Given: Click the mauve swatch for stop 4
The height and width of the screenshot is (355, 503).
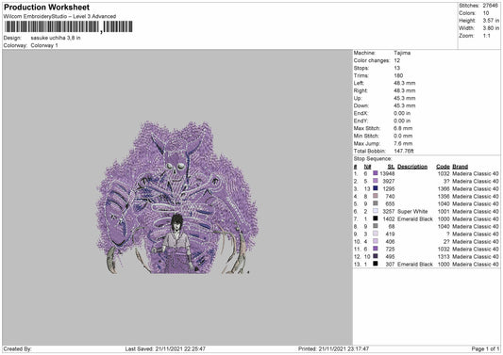Looking at the screenshot, I should (x=375, y=196).
